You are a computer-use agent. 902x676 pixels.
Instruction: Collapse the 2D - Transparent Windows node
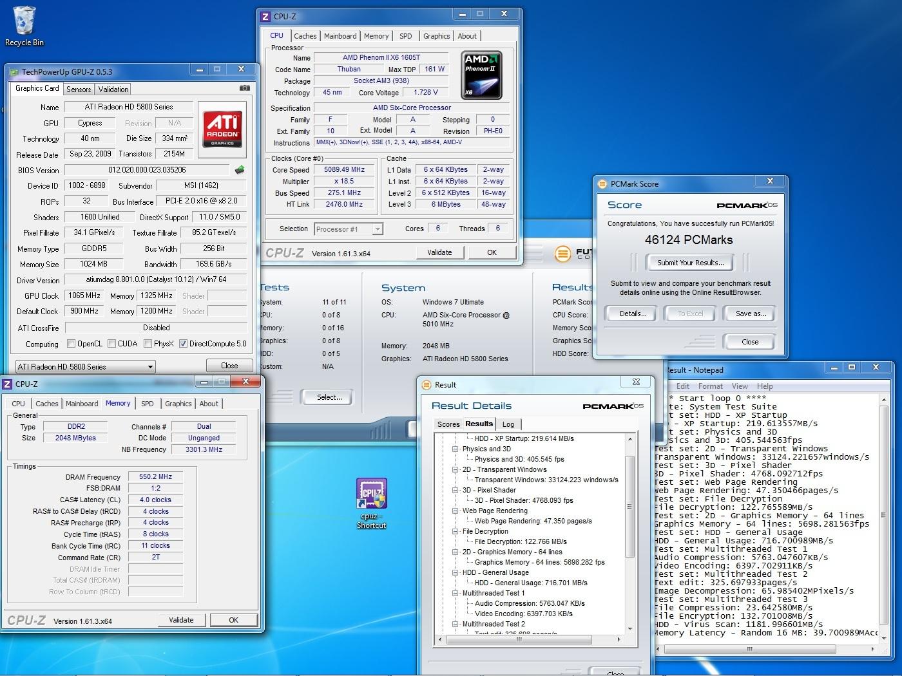click(x=456, y=469)
